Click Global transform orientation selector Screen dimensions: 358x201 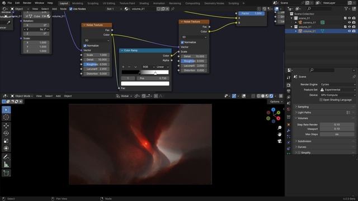[x=124, y=96]
